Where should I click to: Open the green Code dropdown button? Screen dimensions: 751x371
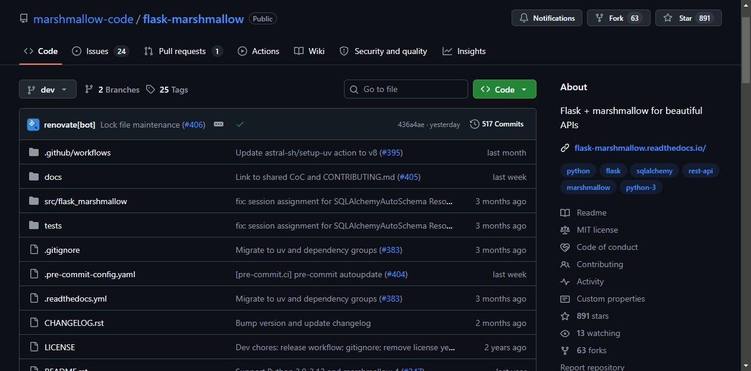pos(504,89)
